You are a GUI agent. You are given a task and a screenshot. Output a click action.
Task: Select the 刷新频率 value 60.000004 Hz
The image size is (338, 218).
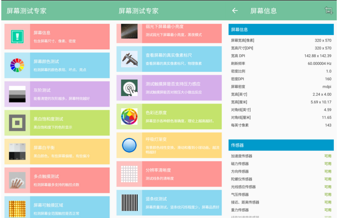coord(320,64)
